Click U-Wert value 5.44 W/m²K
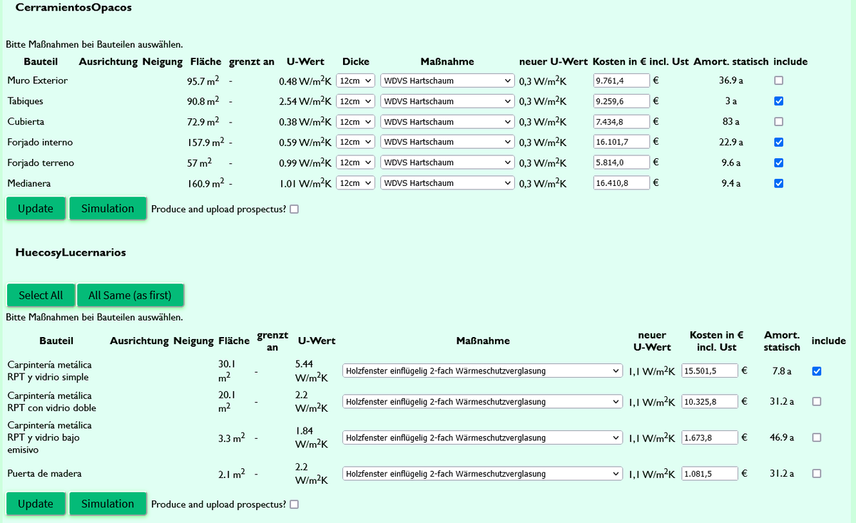 pyautogui.click(x=311, y=371)
